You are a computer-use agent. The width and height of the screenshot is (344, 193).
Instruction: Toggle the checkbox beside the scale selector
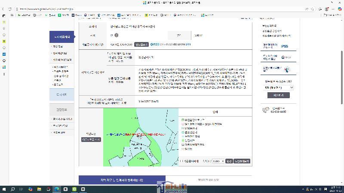tap(182, 161)
